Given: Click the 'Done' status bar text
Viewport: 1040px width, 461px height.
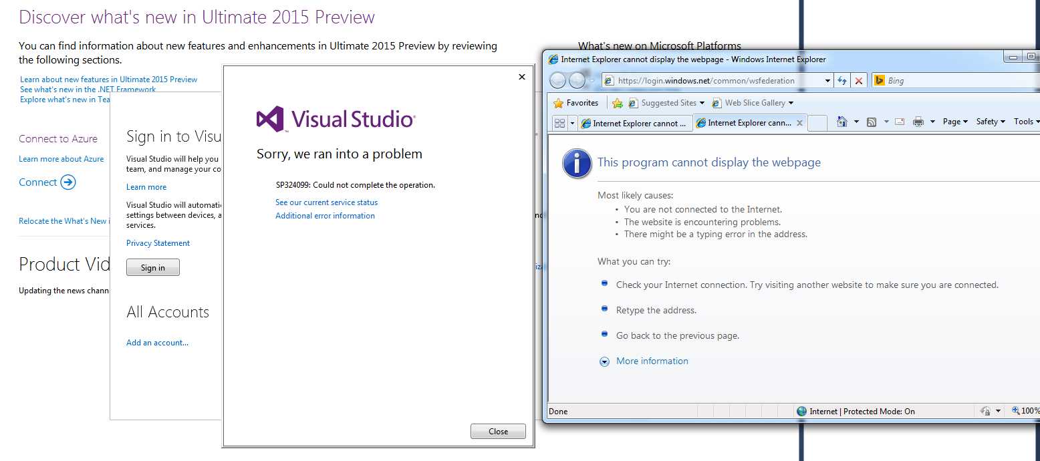Looking at the screenshot, I should click(x=558, y=412).
